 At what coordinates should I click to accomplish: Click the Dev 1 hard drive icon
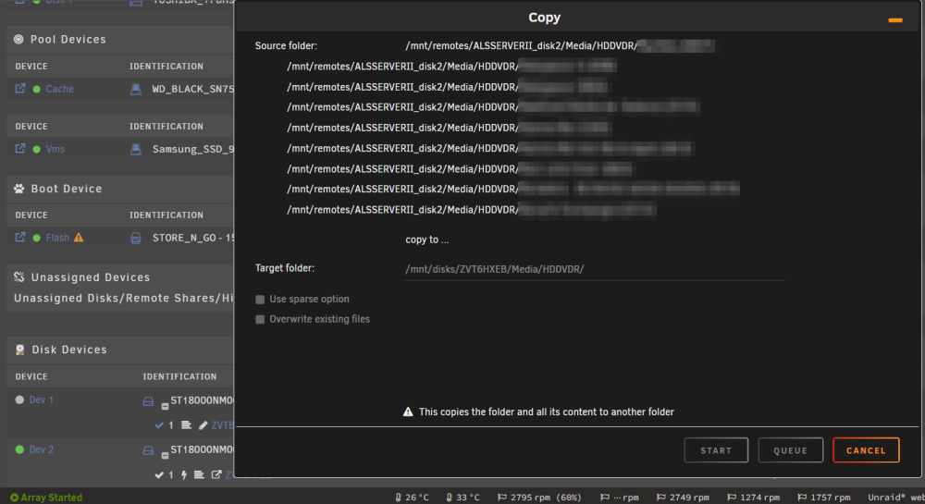(148, 401)
